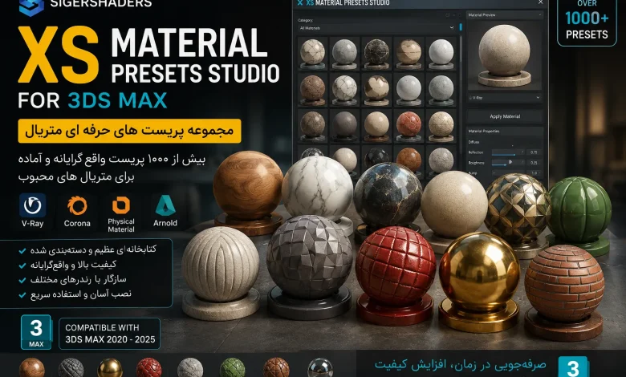Click the blue scrollbar handle of material grid

pos(461,26)
